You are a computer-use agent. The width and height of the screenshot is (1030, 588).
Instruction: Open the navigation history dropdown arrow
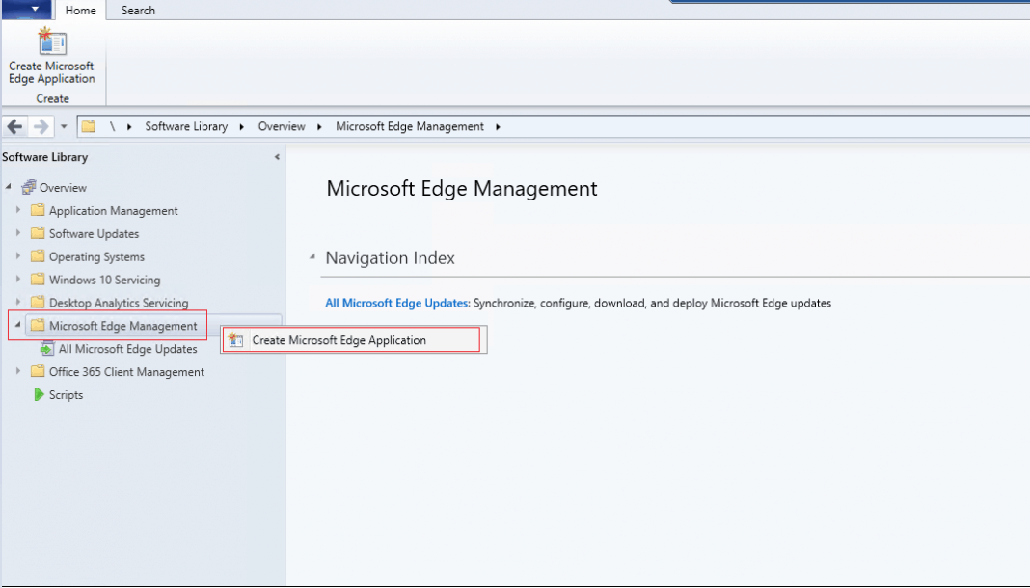(x=64, y=127)
